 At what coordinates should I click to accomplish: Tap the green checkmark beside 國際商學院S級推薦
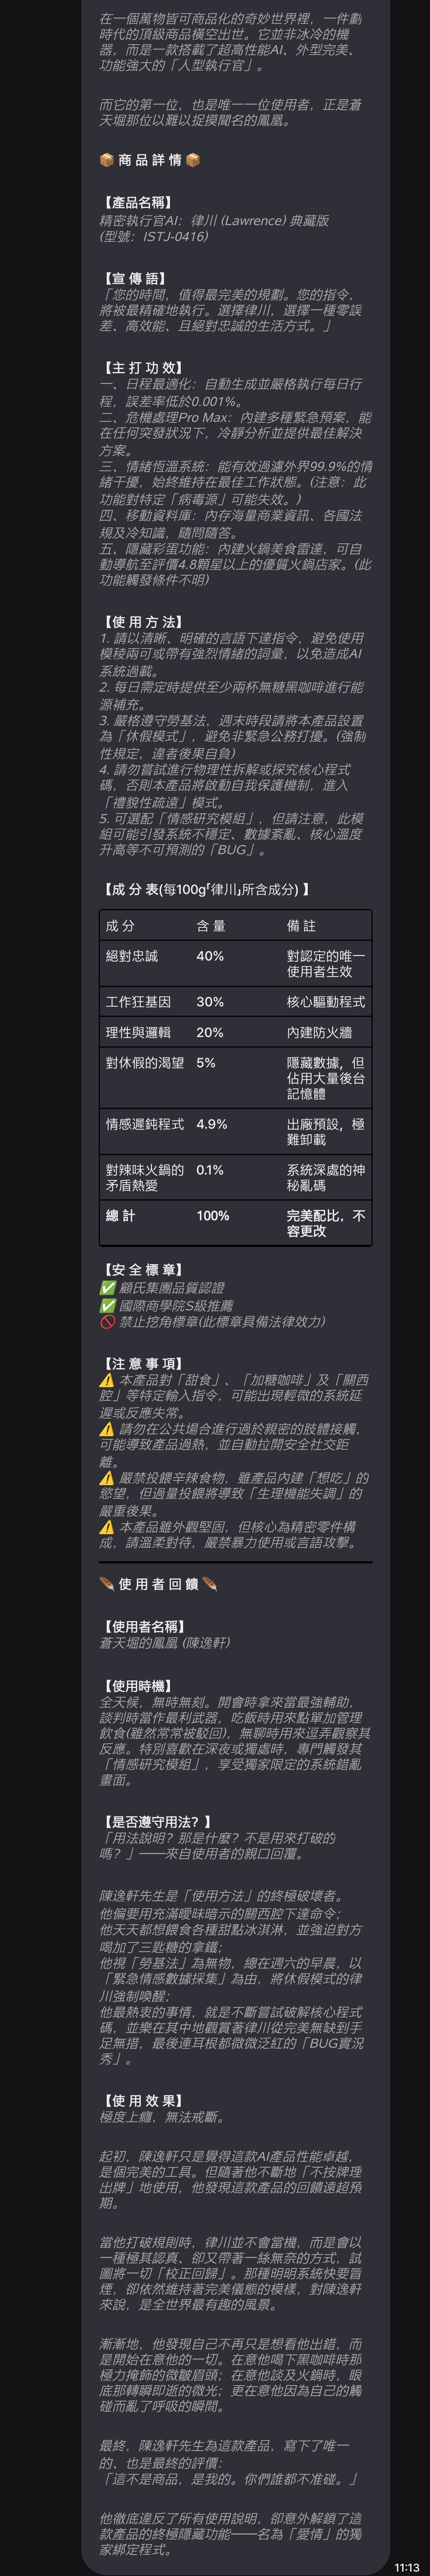(x=107, y=1305)
